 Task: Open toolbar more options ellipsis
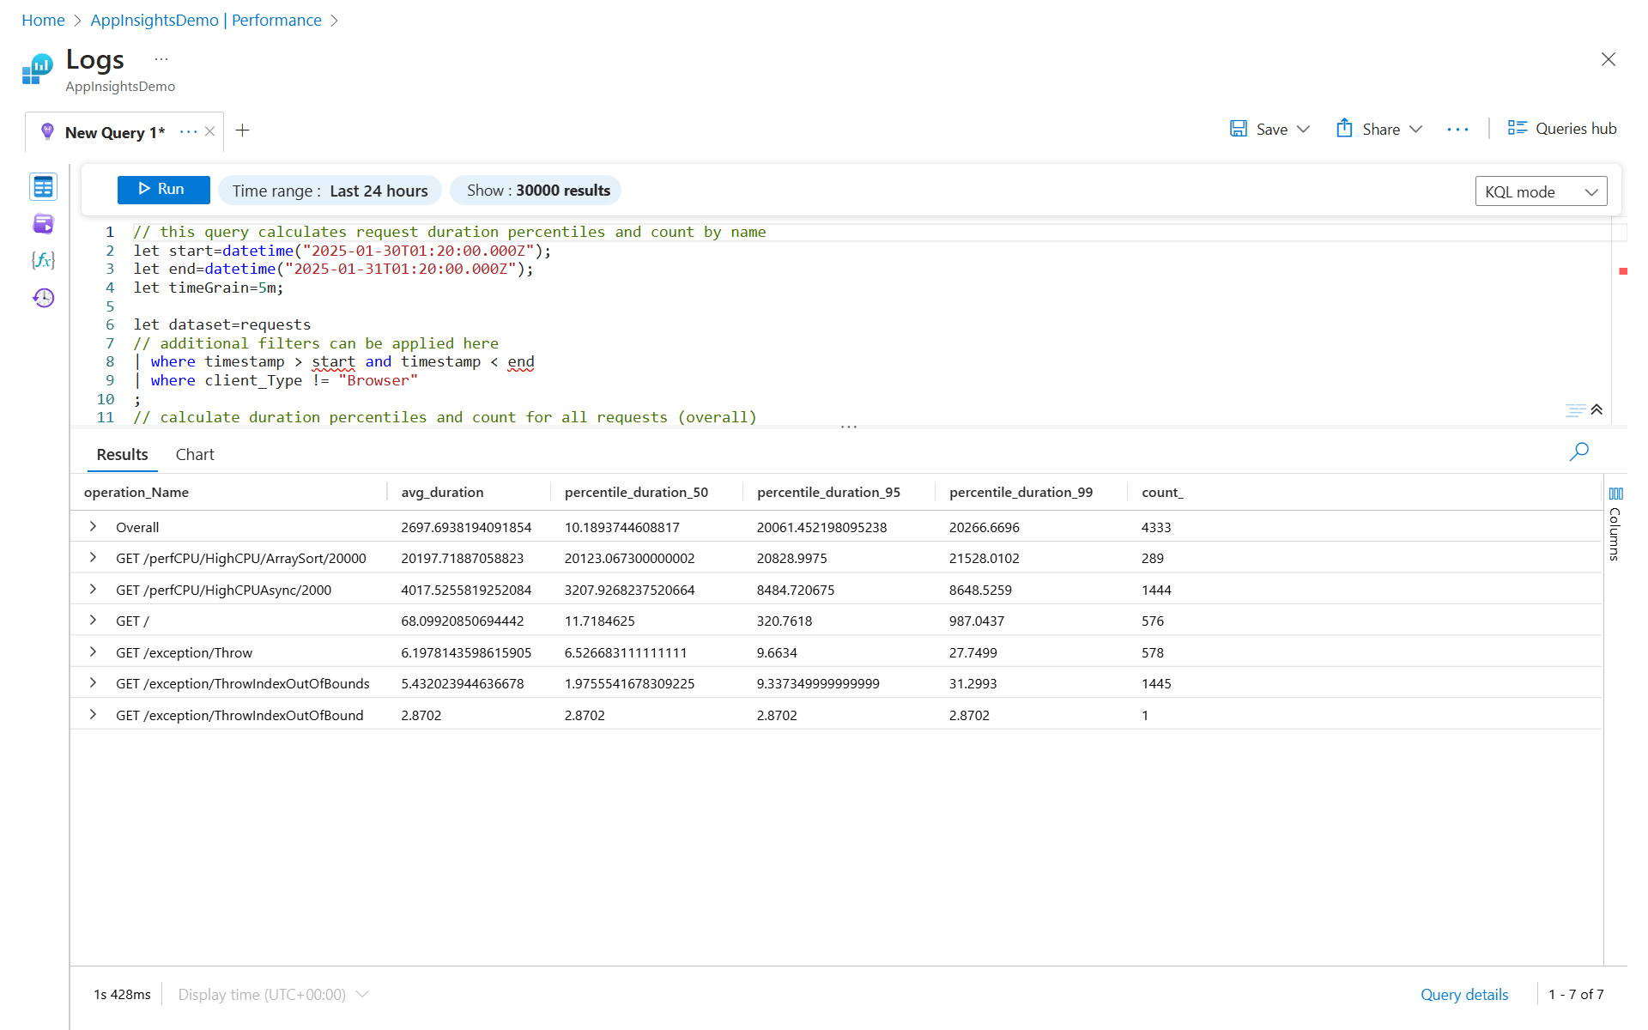coord(1457,130)
